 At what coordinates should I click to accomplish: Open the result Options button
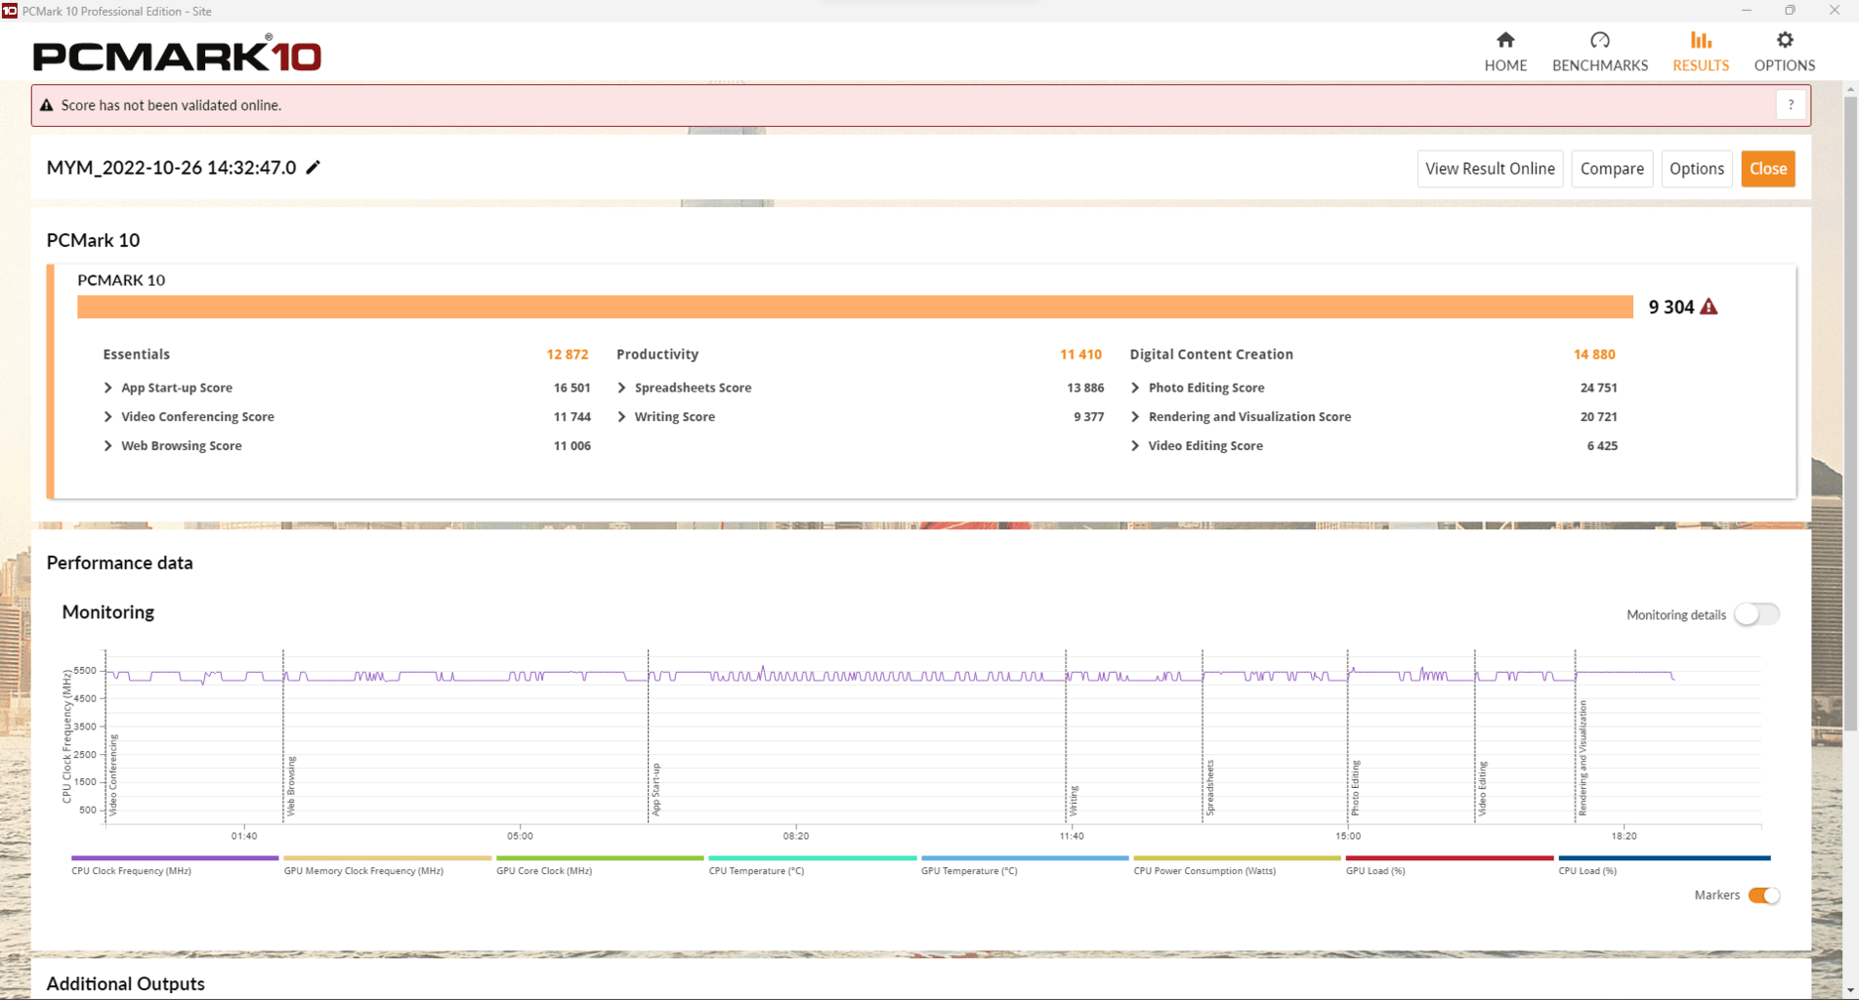pos(1697,169)
